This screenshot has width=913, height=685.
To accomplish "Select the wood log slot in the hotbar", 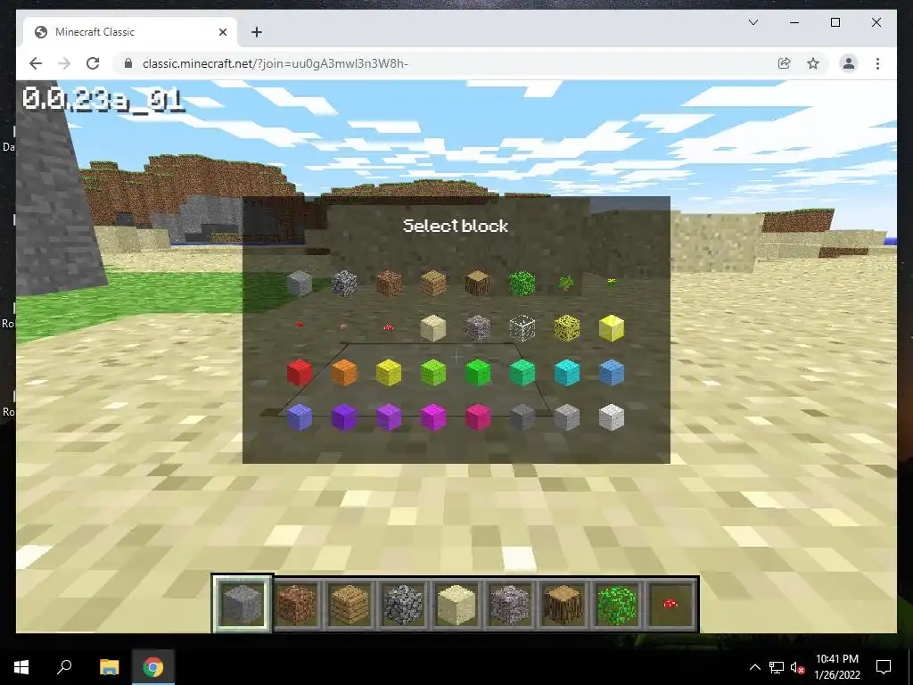I will (x=563, y=604).
